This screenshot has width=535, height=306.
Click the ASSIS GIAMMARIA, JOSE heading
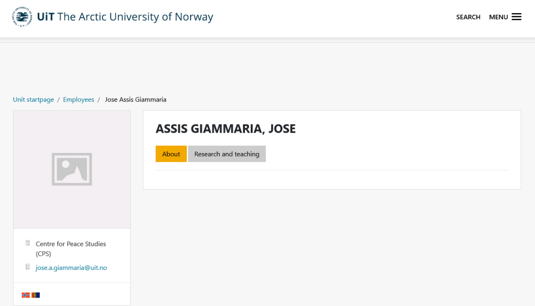(x=226, y=129)
